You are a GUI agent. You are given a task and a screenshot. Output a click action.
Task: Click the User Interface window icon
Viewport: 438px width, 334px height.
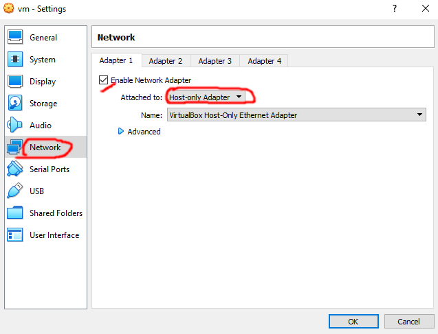click(15, 235)
